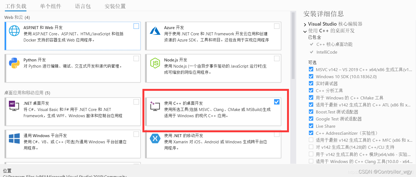The height and width of the screenshot is (177, 416).
Task: Click the Web 和云 (4) section heading
Action: tap(17, 17)
